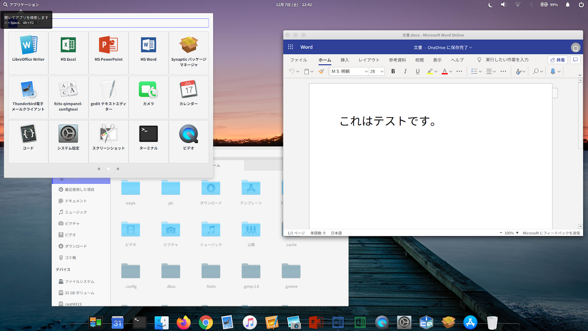Screen dimensions: 588x331
Task: Click the Paste clipboard icon in Word
Action: (x=306, y=71)
